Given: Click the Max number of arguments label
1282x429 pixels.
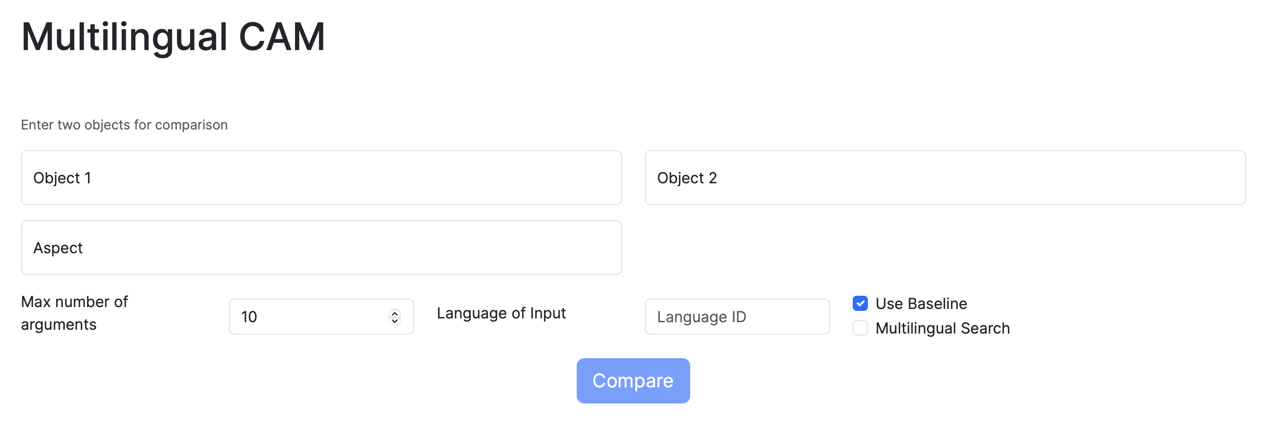Looking at the screenshot, I should pos(75,313).
